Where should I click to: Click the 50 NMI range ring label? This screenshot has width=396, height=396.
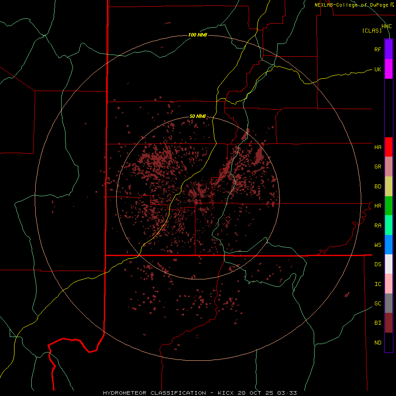pyautogui.click(x=198, y=116)
